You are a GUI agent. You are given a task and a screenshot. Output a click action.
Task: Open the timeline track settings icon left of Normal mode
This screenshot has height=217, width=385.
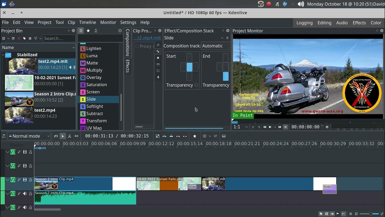click(x=4, y=136)
